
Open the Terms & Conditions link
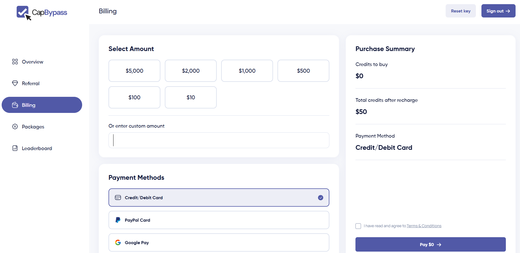[424, 226]
